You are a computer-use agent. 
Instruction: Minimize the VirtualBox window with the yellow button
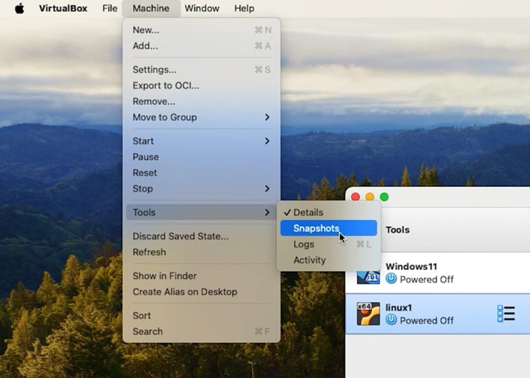pyautogui.click(x=370, y=197)
